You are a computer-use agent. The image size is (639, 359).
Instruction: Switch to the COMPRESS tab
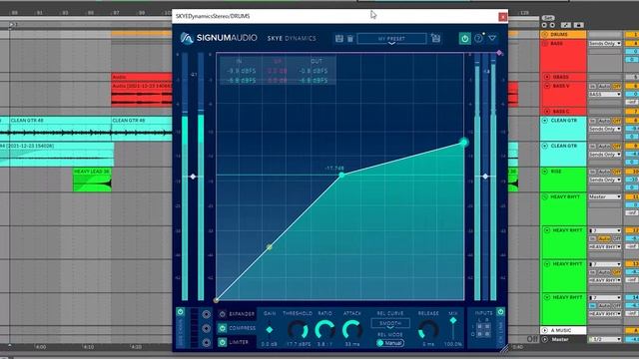[x=242, y=328]
